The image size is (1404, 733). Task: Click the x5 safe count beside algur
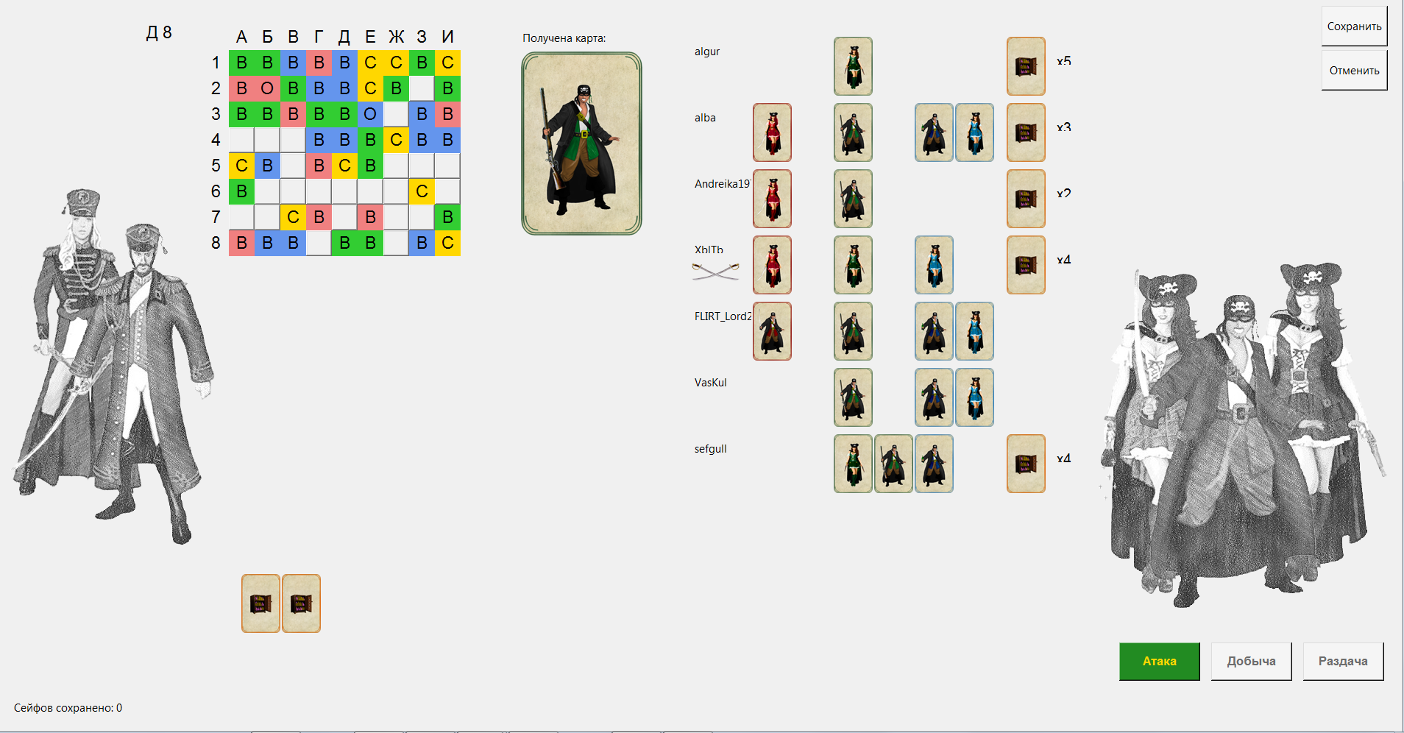[1064, 61]
